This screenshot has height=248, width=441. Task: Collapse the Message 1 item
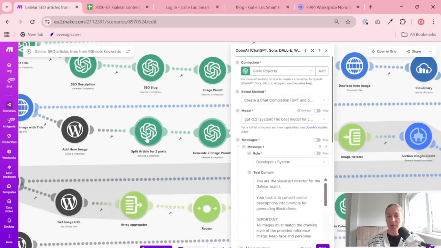[x=244, y=147]
